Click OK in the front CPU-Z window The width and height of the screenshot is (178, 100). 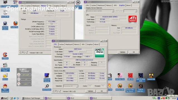tap(102, 91)
